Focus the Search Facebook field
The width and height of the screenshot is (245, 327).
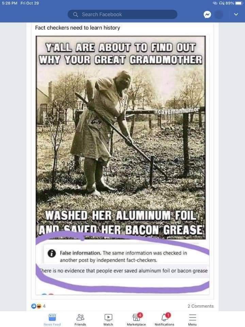(x=122, y=14)
